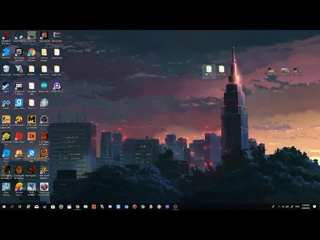Open PUBG MOBILE desktop shortcut
The height and width of the screenshot is (240, 320).
click(31, 189)
